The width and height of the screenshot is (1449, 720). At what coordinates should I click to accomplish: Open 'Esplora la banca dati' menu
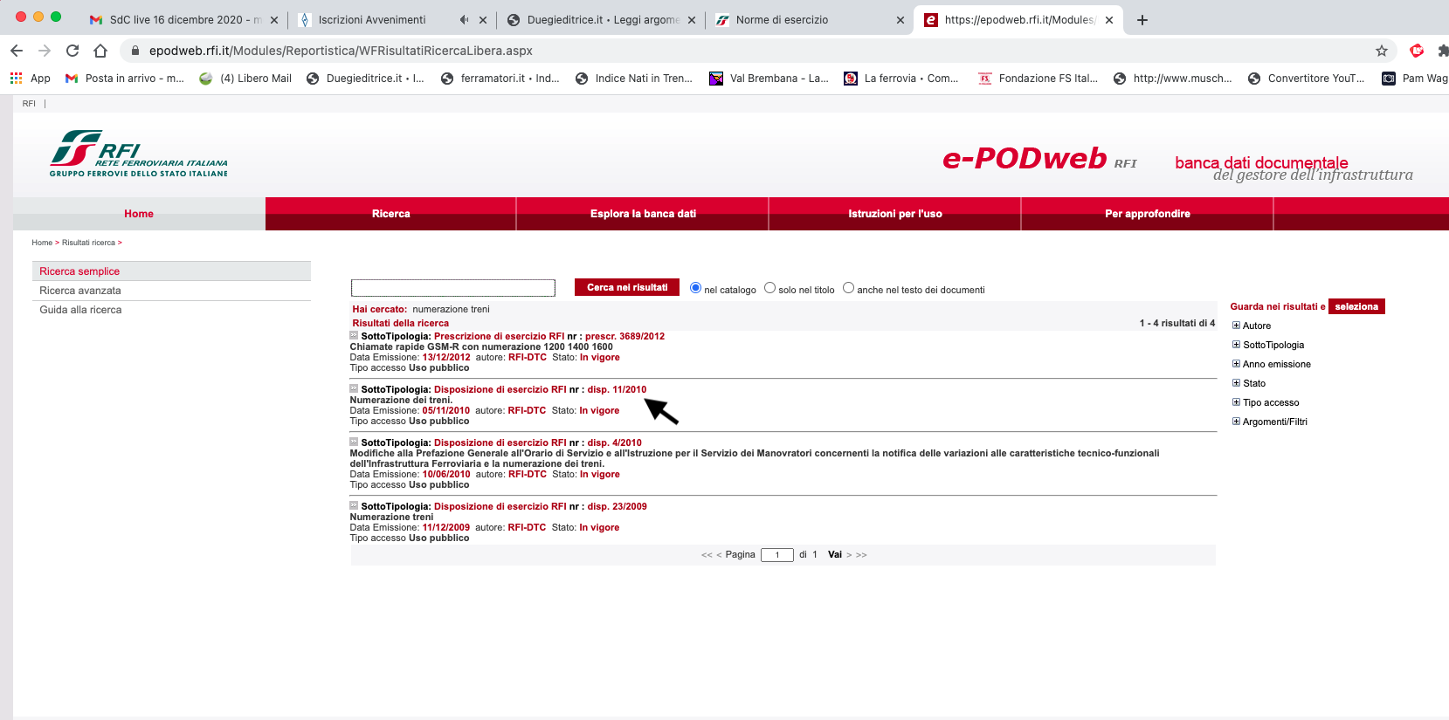643,214
